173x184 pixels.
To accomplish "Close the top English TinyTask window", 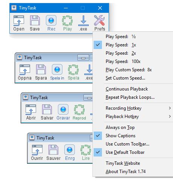I will [100, 8].
